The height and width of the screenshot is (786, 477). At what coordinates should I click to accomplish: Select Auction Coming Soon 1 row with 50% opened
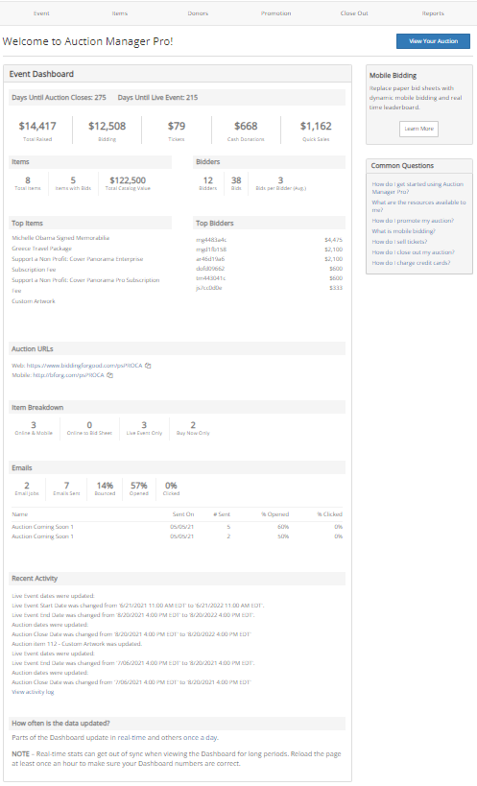[x=177, y=536]
